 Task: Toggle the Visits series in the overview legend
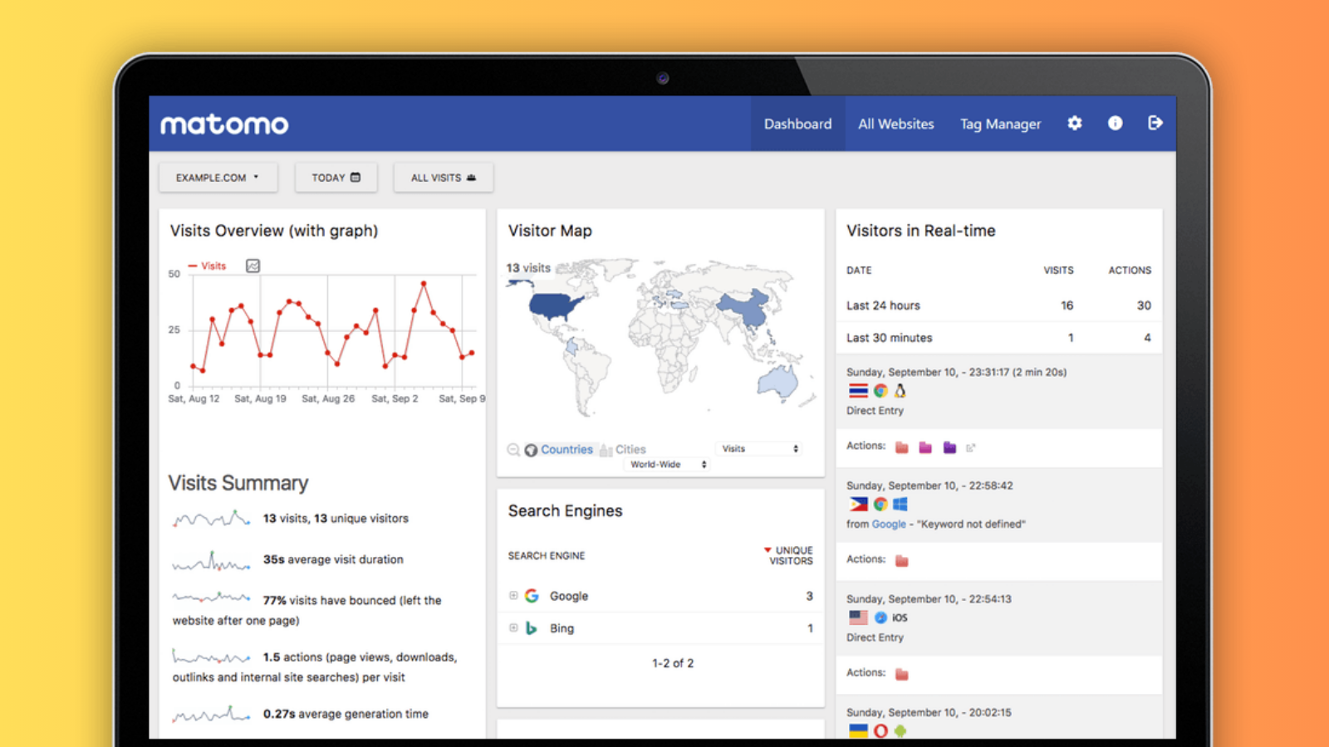click(x=208, y=266)
